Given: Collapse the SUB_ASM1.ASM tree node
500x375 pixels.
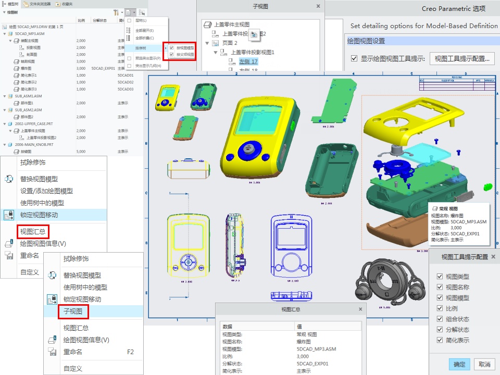Looking at the screenshot, I should [x=5, y=96].
